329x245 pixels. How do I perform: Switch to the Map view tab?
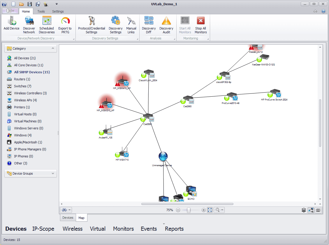click(x=81, y=218)
